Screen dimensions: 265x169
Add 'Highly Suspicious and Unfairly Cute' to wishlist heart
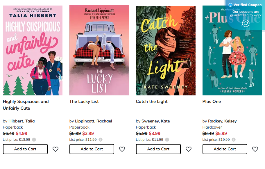[x=55, y=149]
